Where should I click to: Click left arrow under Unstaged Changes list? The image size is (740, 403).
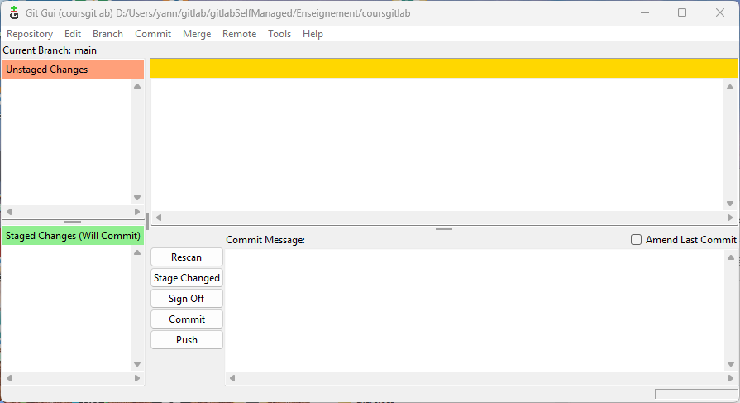tap(9, 212)
